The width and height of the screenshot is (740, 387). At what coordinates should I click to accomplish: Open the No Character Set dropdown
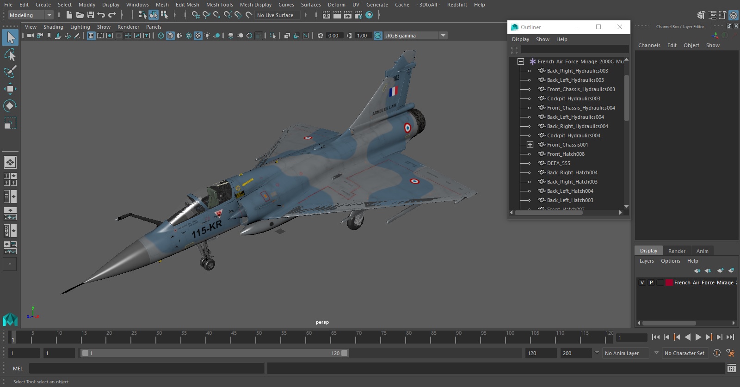[x=686, y=353]
